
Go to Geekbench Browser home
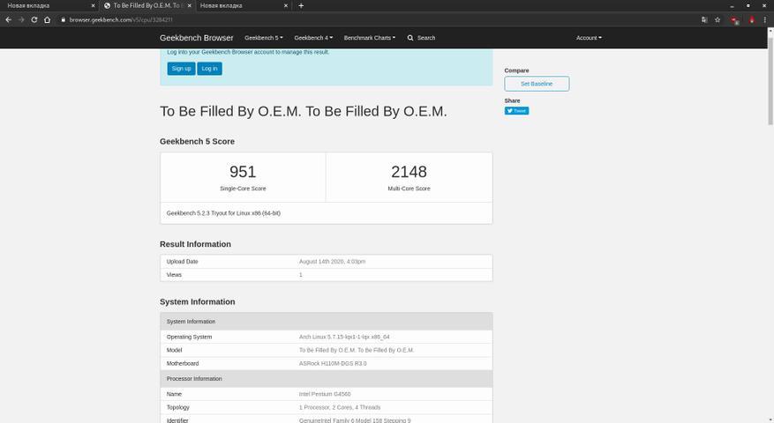pos(197,38)
